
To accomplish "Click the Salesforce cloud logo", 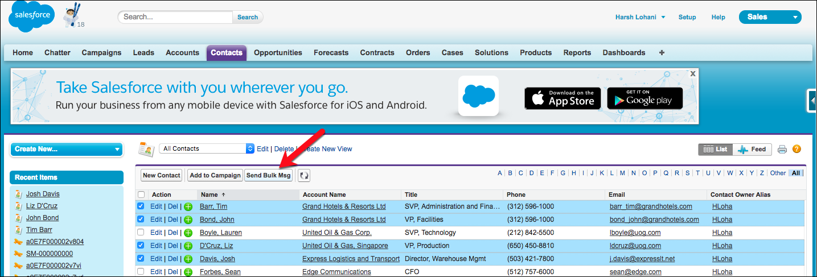I will (x=31, y=16).
